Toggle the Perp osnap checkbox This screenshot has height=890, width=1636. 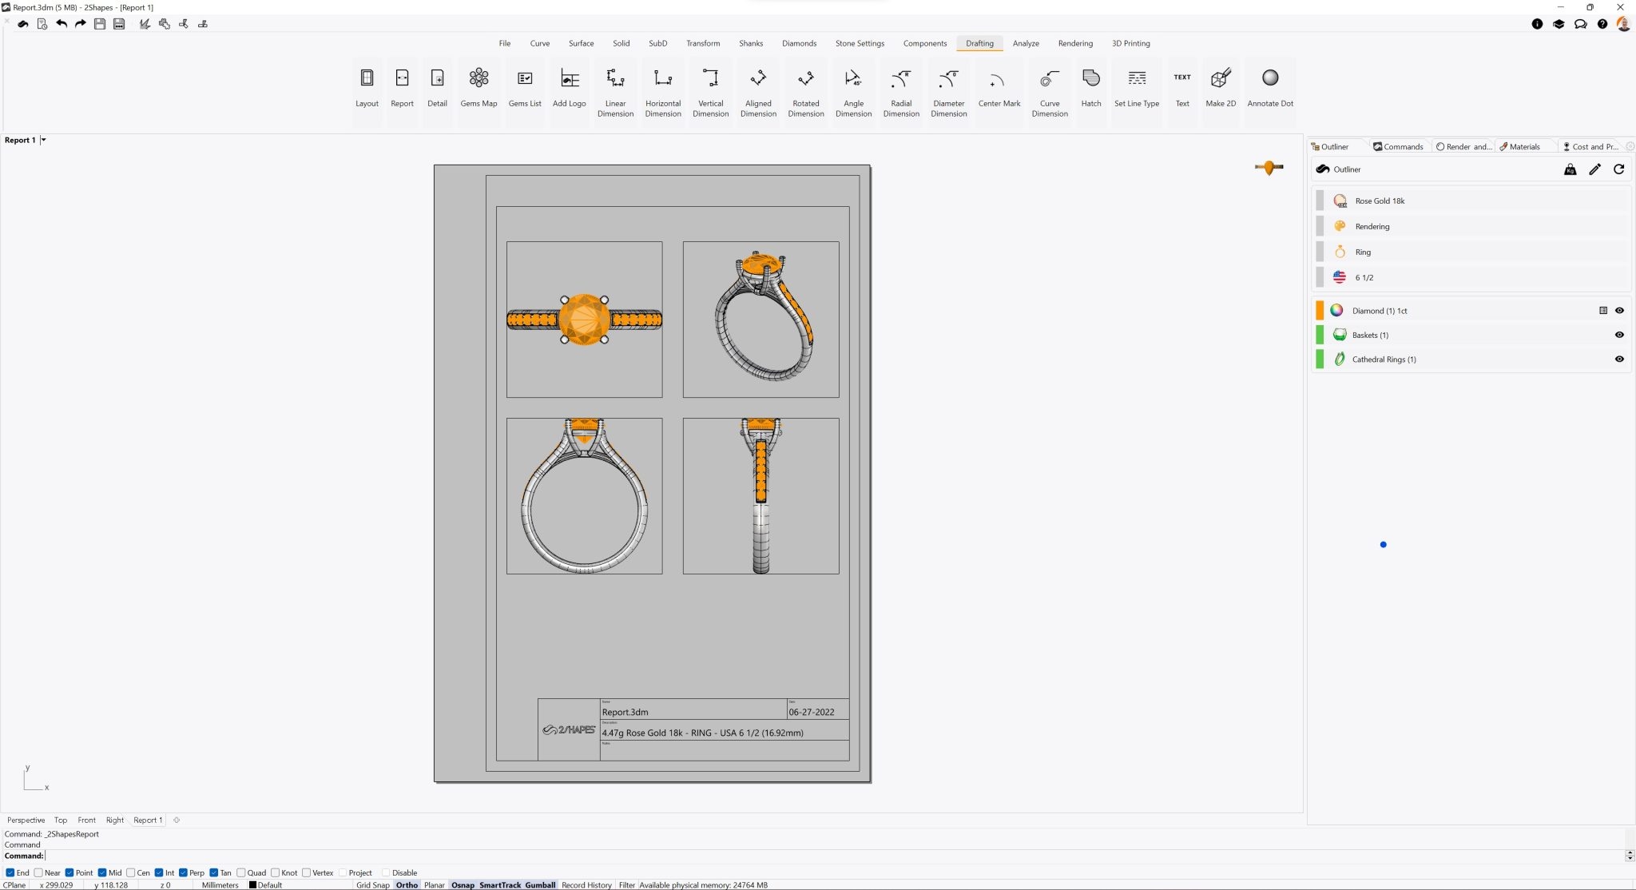pyautogui.click(x=183, y=872)
